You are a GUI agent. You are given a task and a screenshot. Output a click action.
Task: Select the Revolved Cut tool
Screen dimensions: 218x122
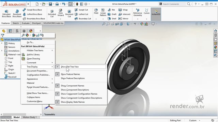click(x=69, y=14)
